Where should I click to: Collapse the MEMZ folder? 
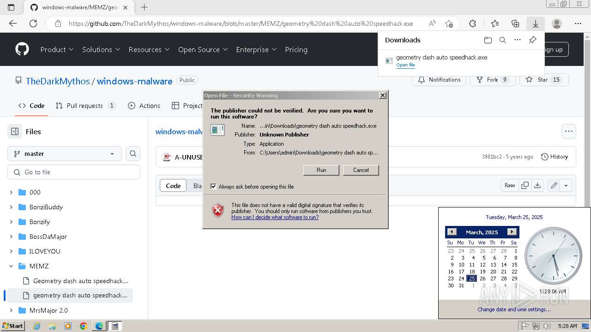tap(11, 266)
